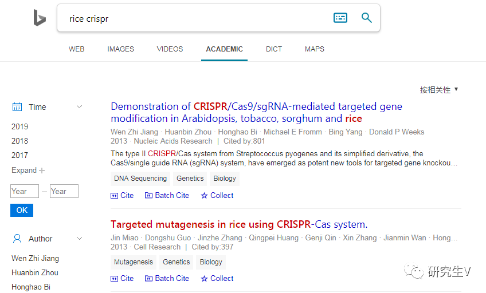Collect the Targeted mutagenesis in rice paper

(x=217, y=278)
